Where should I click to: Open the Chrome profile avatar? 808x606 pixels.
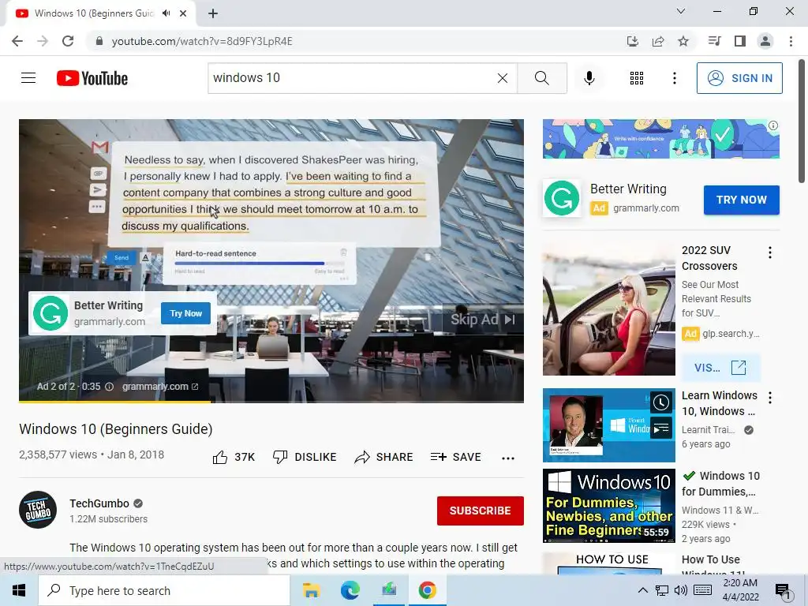(765, 41)
